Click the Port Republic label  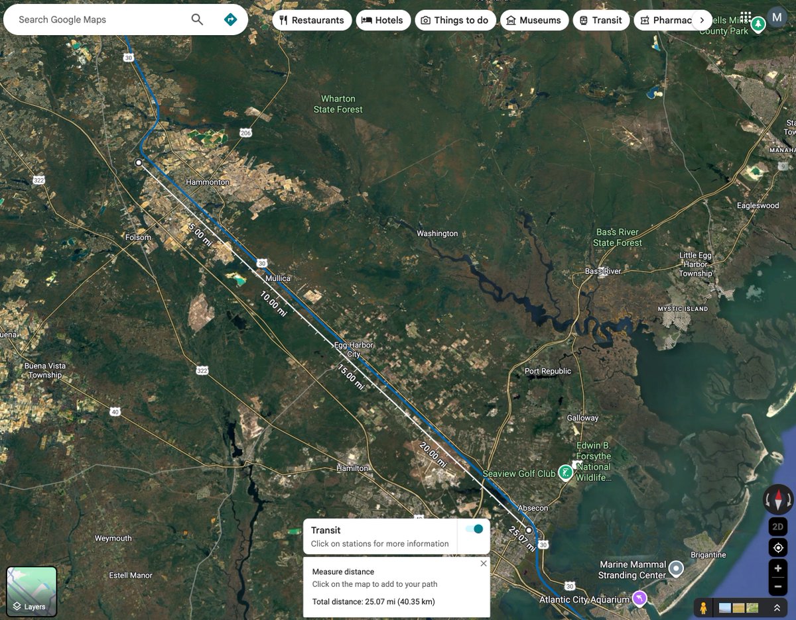pos(548,371)
